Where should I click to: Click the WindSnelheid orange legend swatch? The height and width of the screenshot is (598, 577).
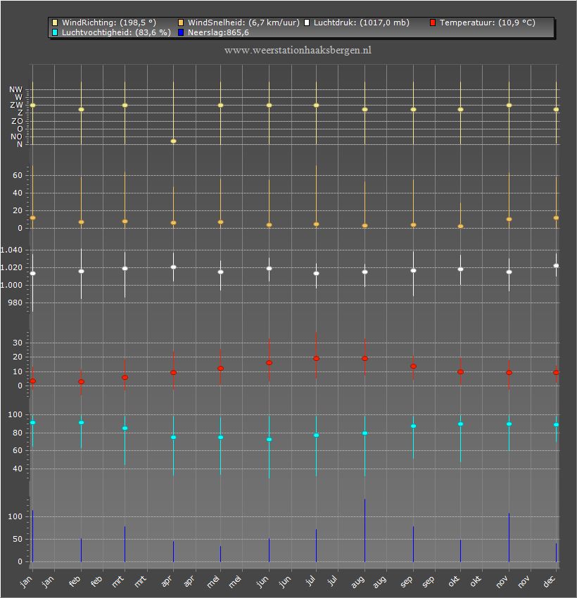pyautogui.click(x=181, y=23)
